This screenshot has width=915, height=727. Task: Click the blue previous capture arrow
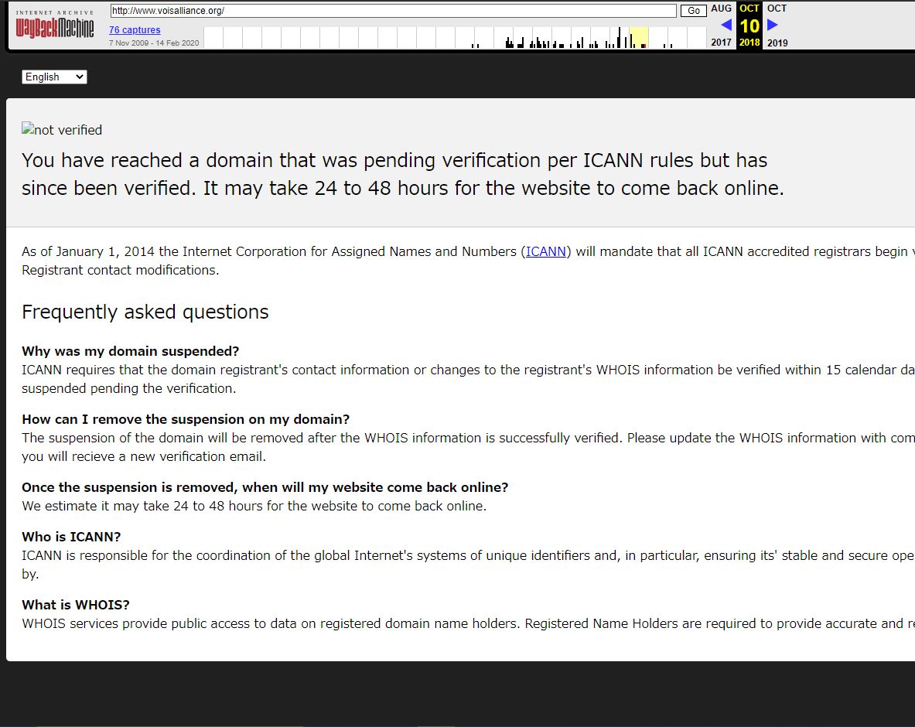pyautogui.click(x=726, y=25)
